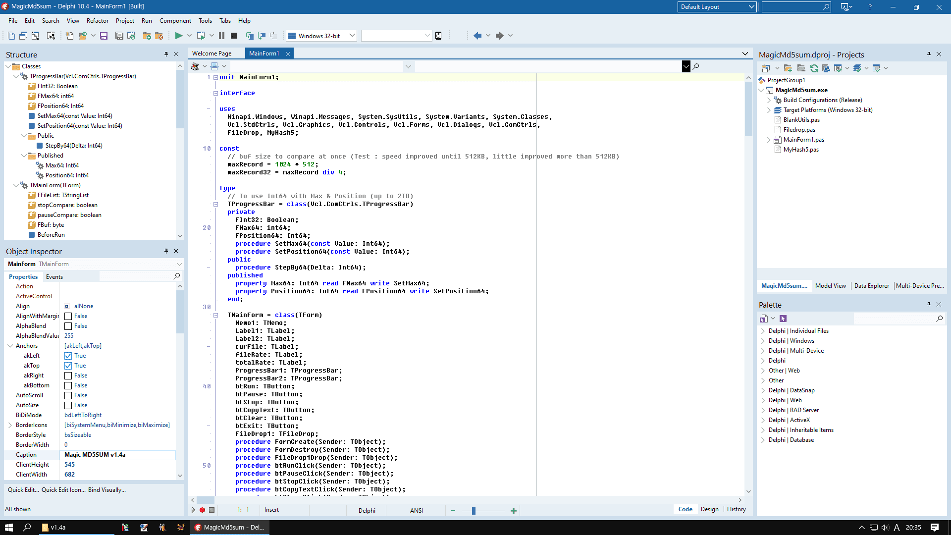Check the akBottom anchor checkbox
The image size is (951, 535).
point(68,385)
